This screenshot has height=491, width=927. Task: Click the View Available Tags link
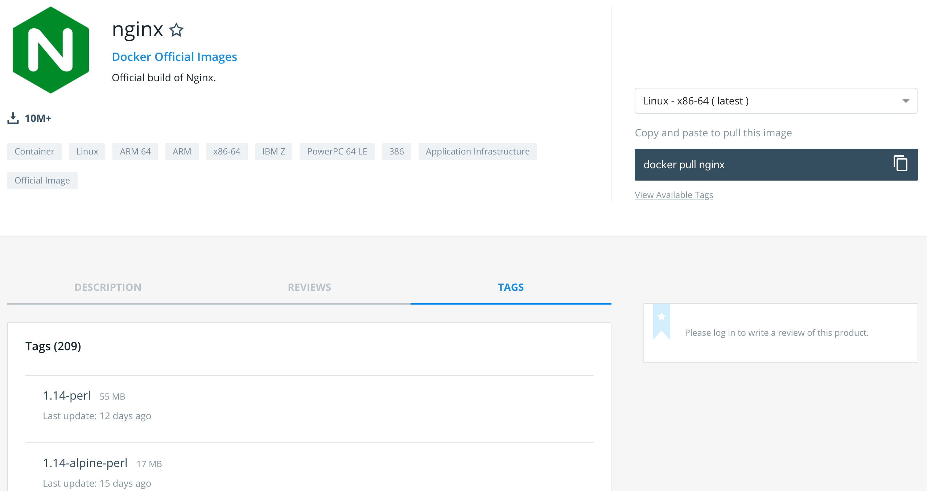tap(674, 194)
